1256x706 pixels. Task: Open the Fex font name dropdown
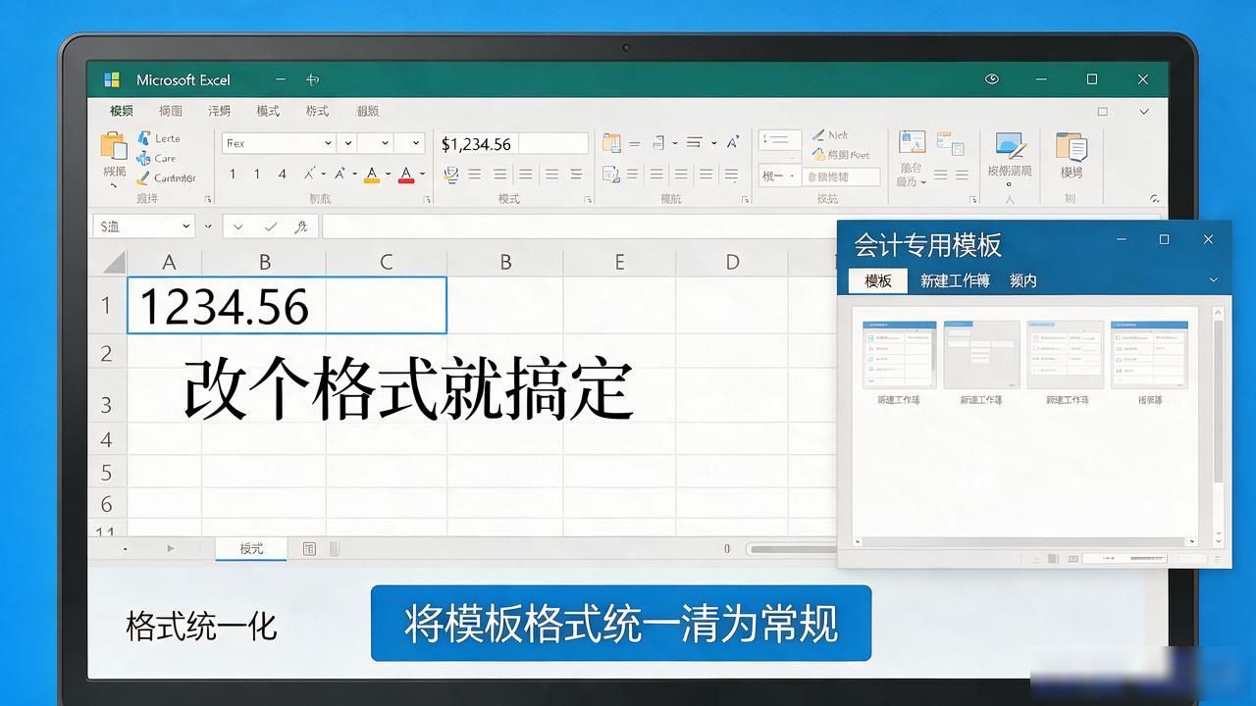pos(328,143)
